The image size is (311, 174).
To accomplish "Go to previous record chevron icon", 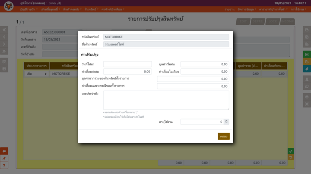I will [4, 37].
